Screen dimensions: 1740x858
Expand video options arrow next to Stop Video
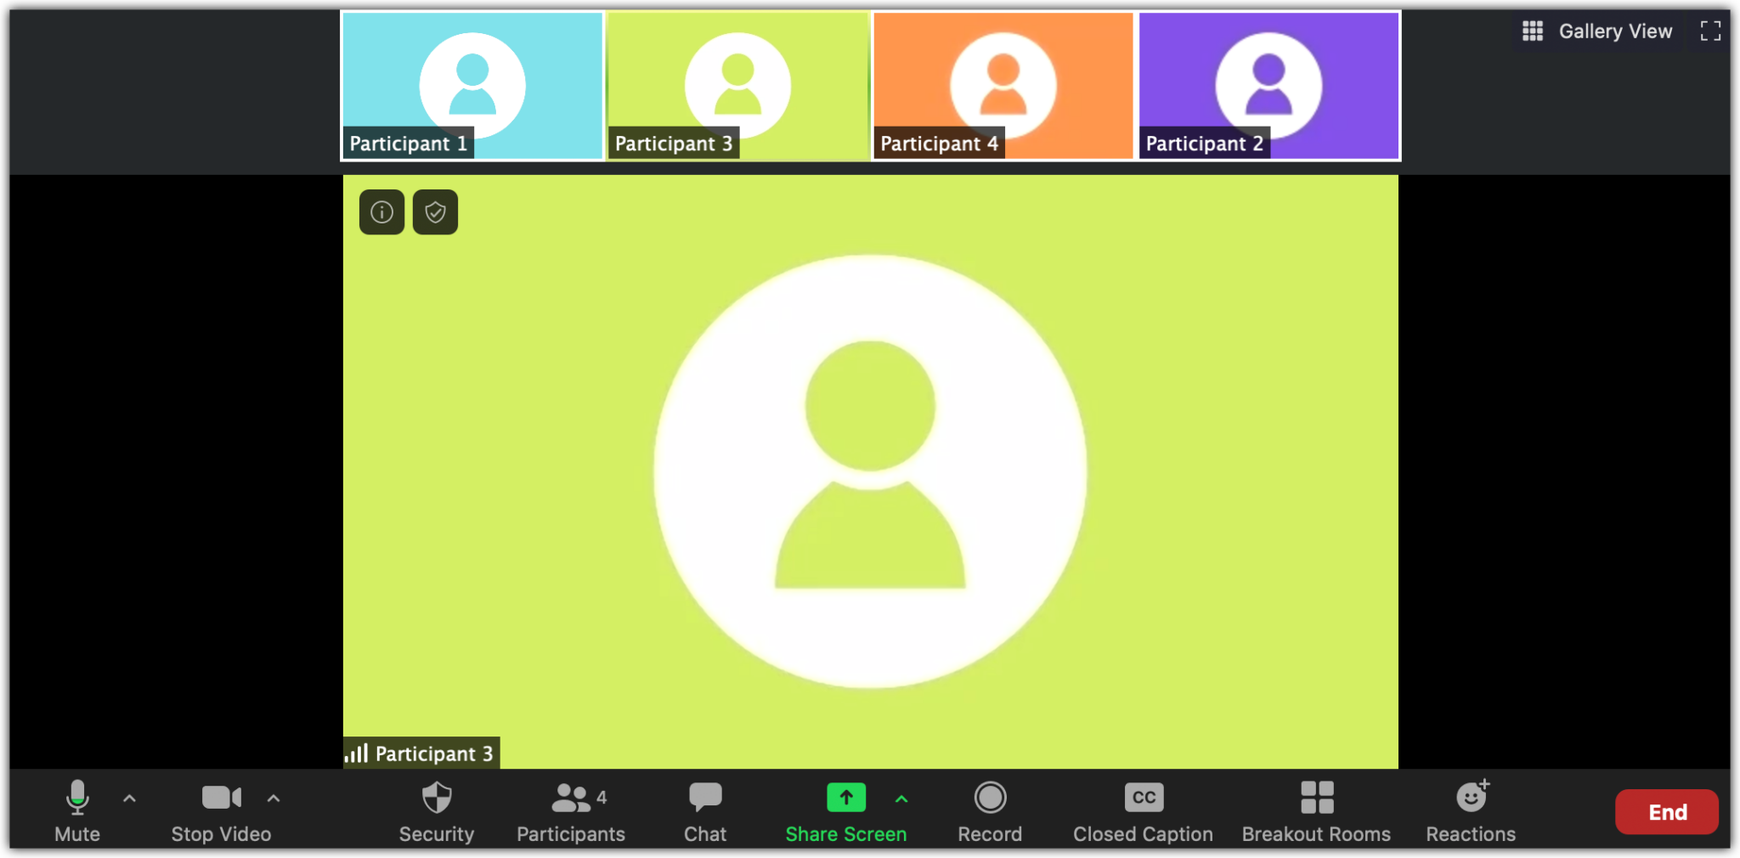pyautogui.click(x=274, y=799)
